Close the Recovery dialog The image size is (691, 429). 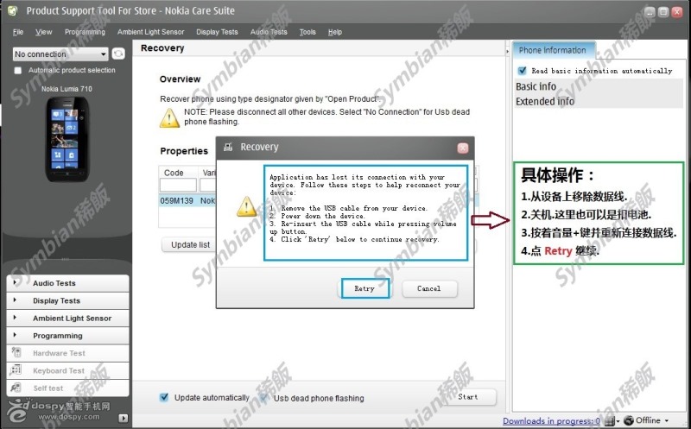pyautogui.click(x=463, y=148)
